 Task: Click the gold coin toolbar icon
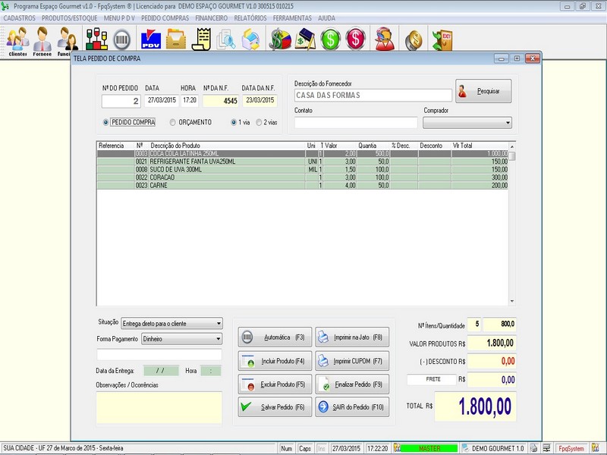pos(414,40)
